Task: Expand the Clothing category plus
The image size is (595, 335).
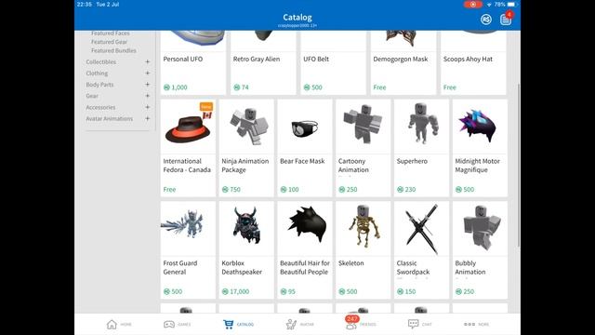Action: [x=147, y=73]
